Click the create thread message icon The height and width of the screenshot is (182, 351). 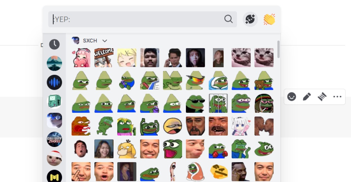(x=322, y=97)
